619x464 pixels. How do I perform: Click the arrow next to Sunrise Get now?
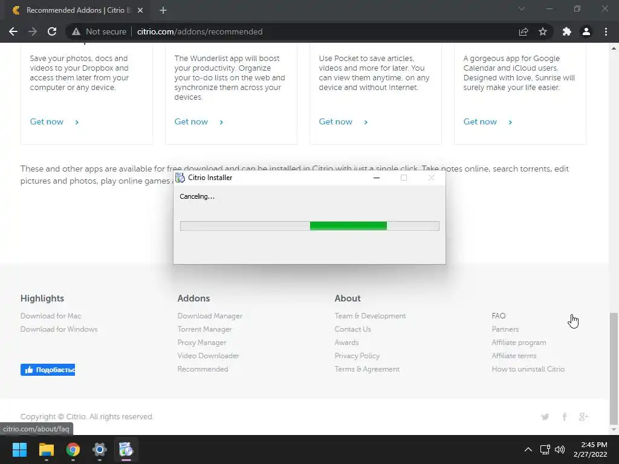coord(510,122)
